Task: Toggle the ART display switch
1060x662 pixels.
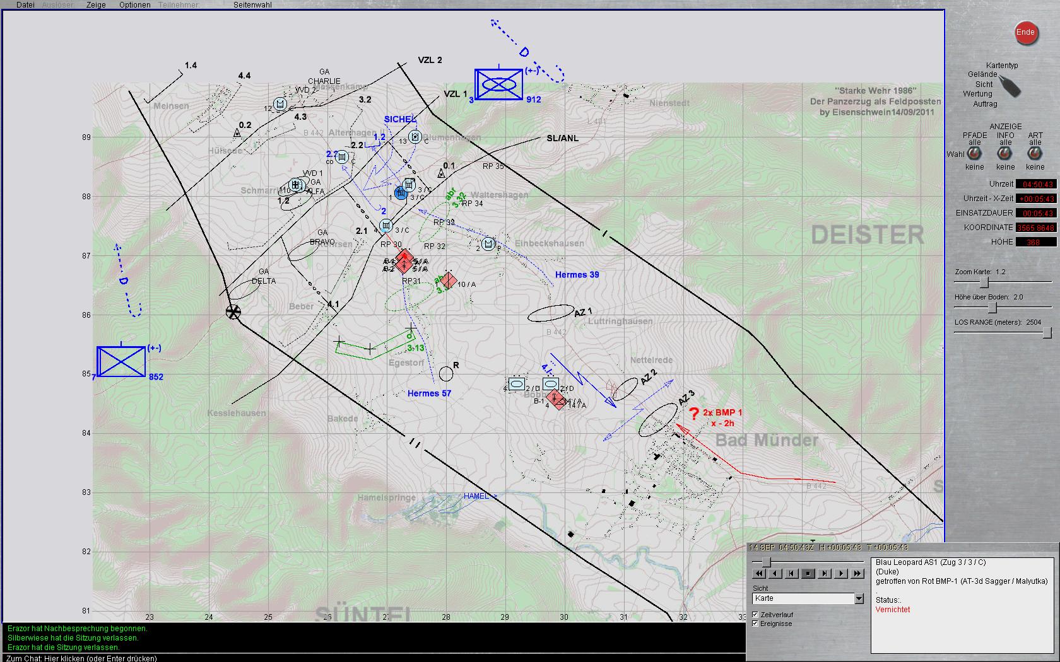Action: [1035, 154]
